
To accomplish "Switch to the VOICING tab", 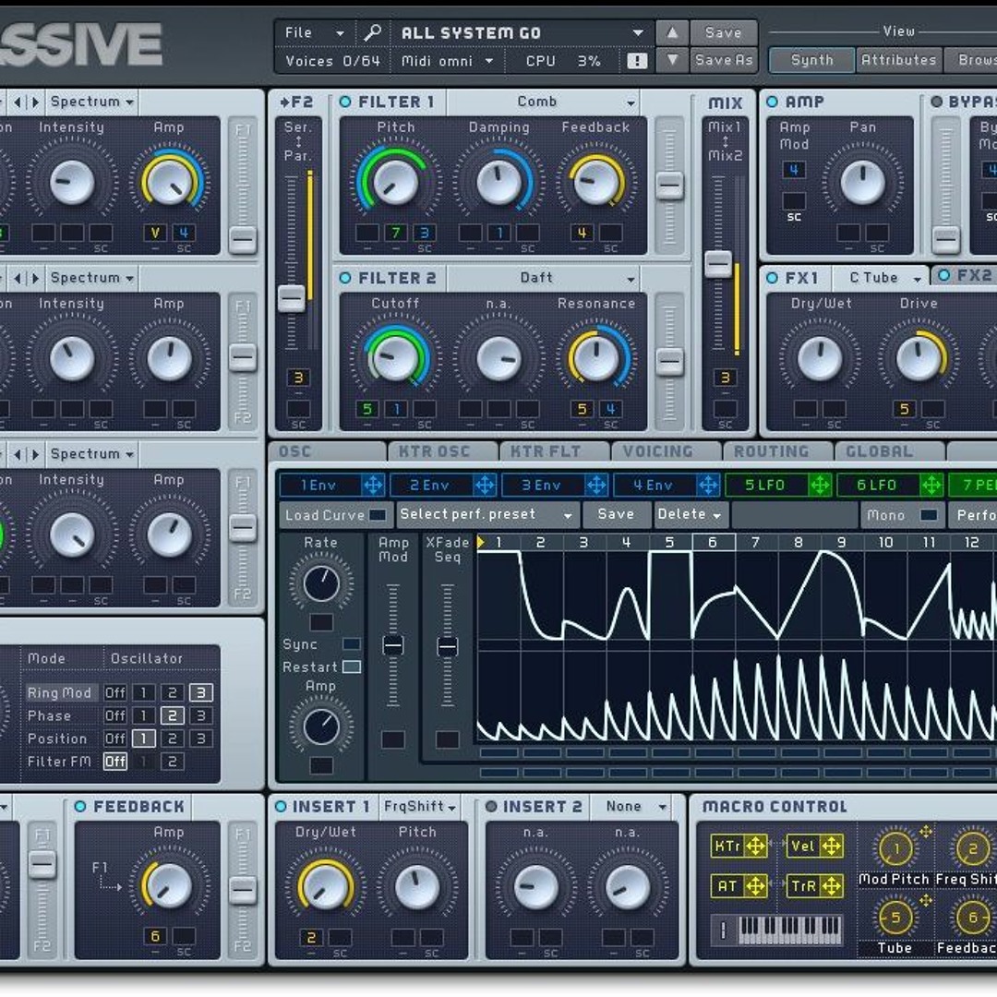I will pos(657,451).
